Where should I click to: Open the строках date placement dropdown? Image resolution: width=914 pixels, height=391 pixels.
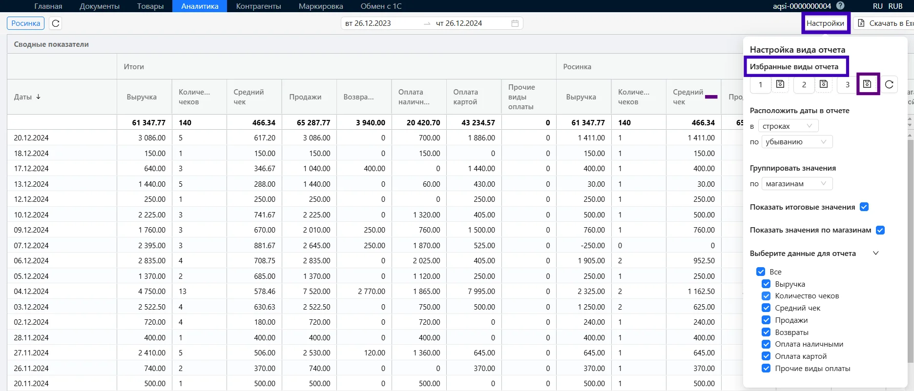tap(788, 126)
